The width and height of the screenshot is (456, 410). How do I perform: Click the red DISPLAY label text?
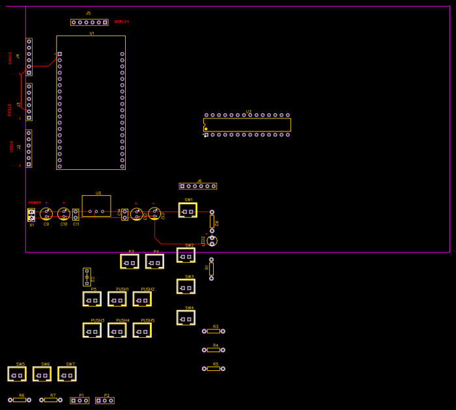pyautogui.click(x=122, y=21)
